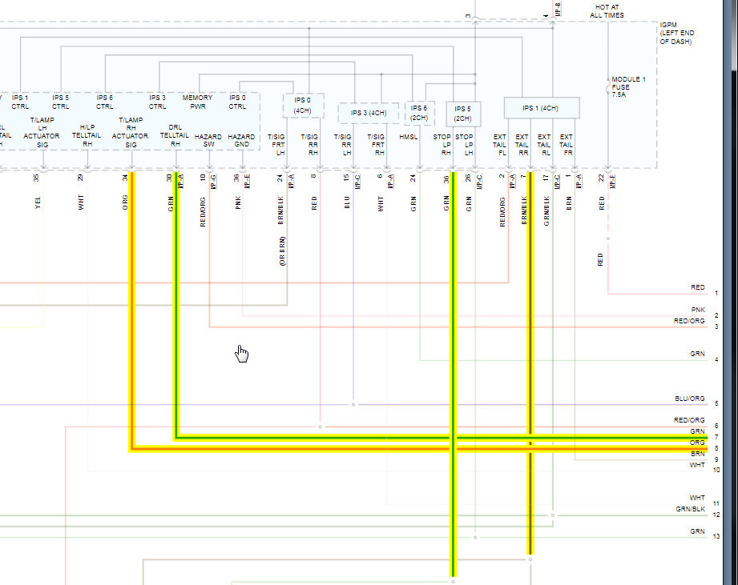This screenshot has height=585, width=738.
Task: Click the HAZARD GND label
Action: tap(241, 141)
